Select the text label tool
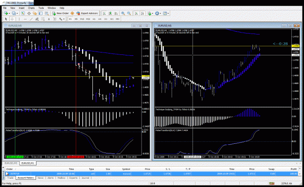 tap(54, 19)
